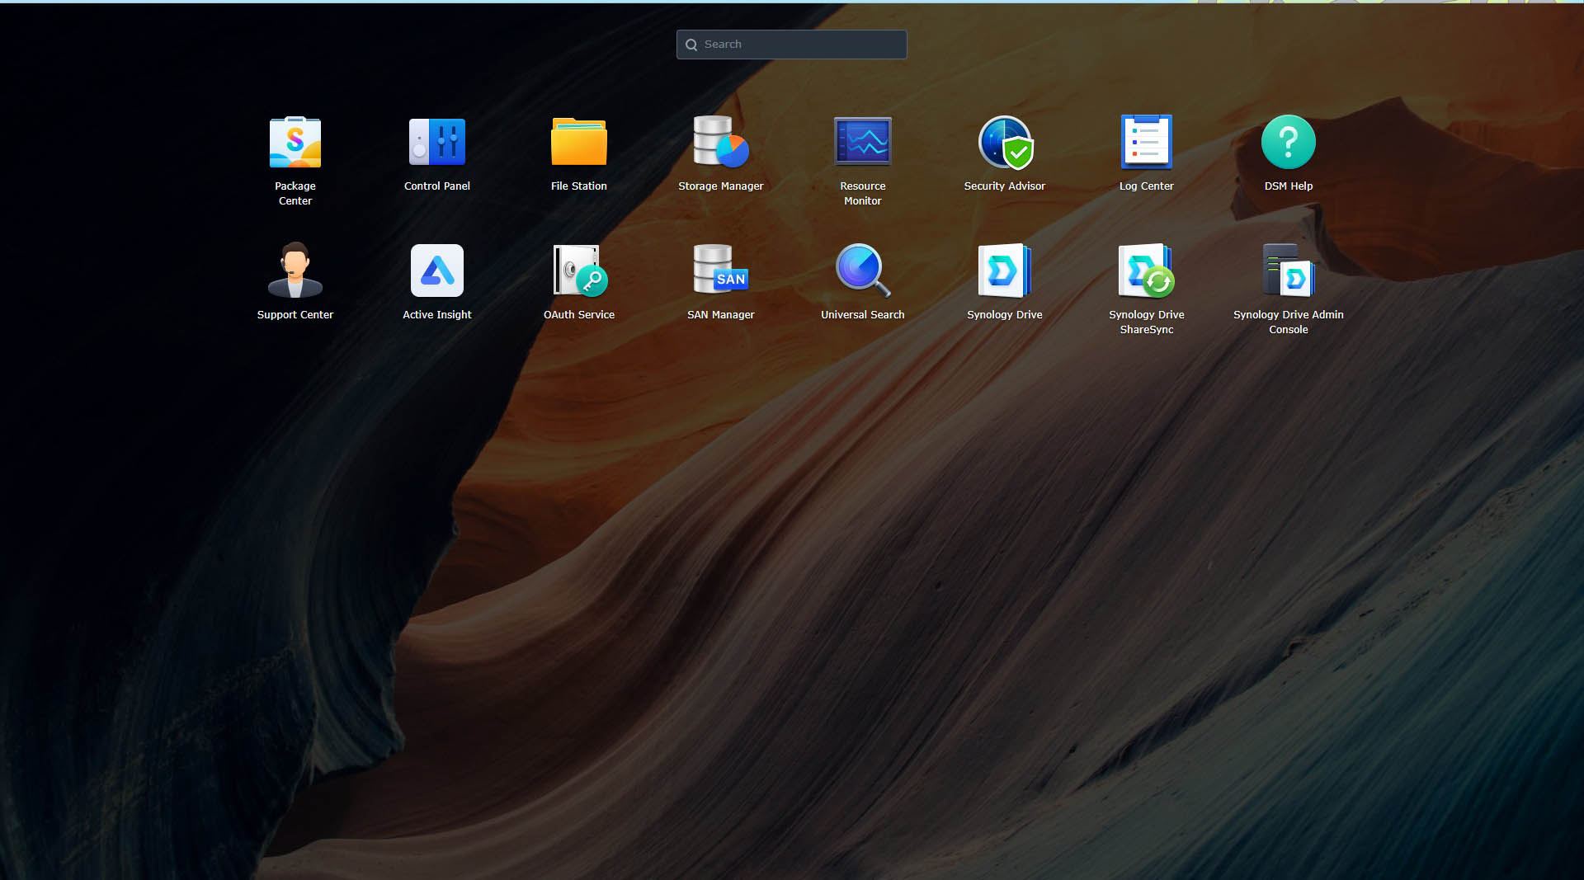The width and height of the screenshot is (1584, 880).
Task: Open OAuth Service
Action: click(x=579, y=271)
